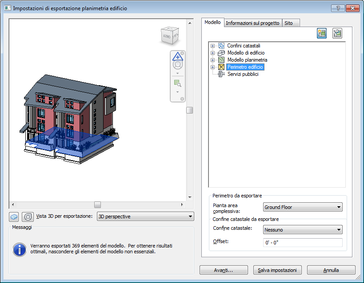Click the Perimetro edificio icon
Viewport: 364px width, 283px height.
click(221, 67)
